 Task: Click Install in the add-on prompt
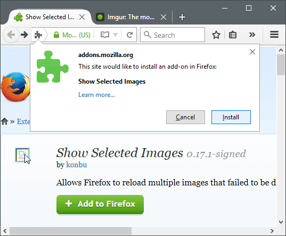click(231, 117)
